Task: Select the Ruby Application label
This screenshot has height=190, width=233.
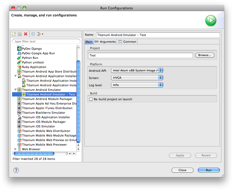Action: (34, 67)
